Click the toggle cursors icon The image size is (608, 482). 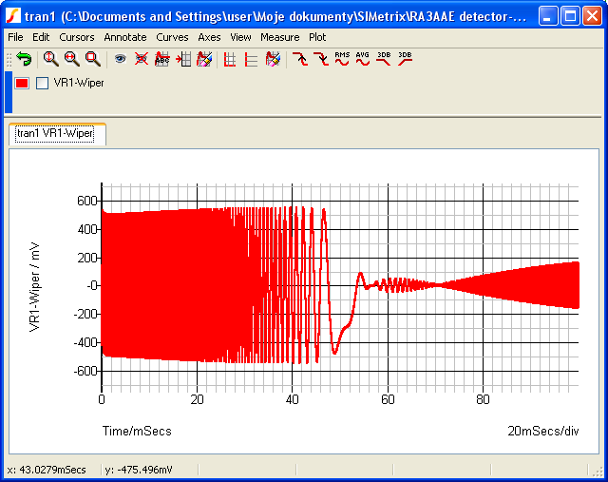tap(229, 59)
